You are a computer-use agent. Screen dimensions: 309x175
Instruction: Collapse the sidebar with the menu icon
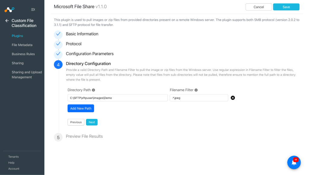(33, 9)
